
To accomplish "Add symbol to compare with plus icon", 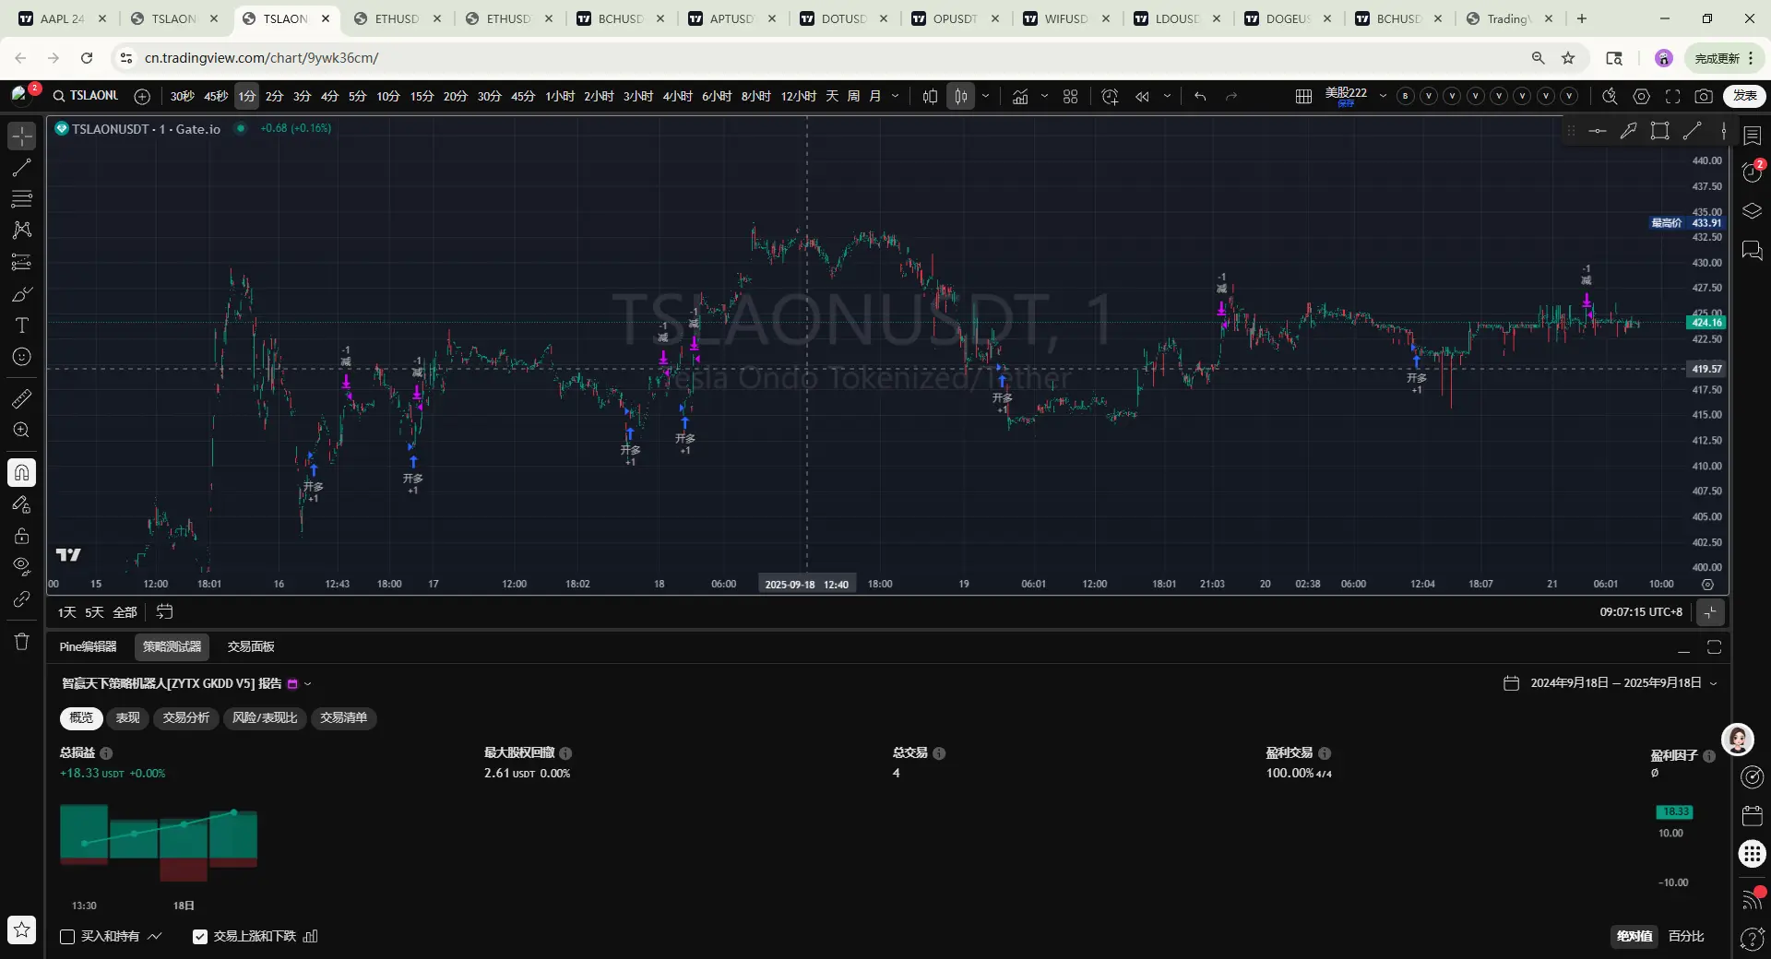I will pyautogui.click(x=142, y=96).
